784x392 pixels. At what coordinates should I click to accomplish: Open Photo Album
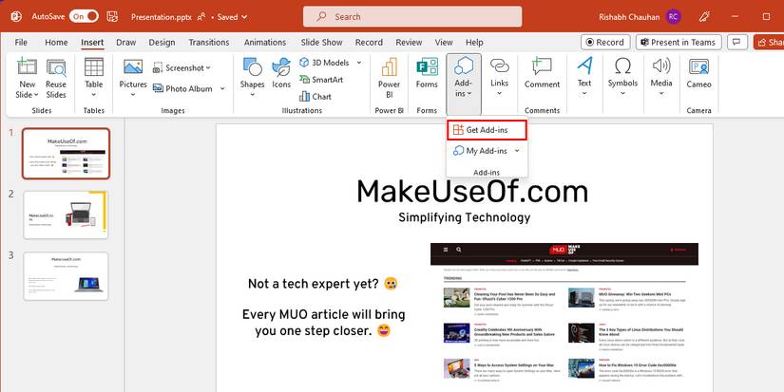click(x=183, y=88)
